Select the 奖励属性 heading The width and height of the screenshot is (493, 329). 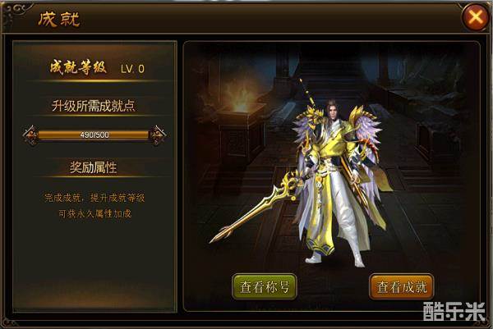(94, 167)
